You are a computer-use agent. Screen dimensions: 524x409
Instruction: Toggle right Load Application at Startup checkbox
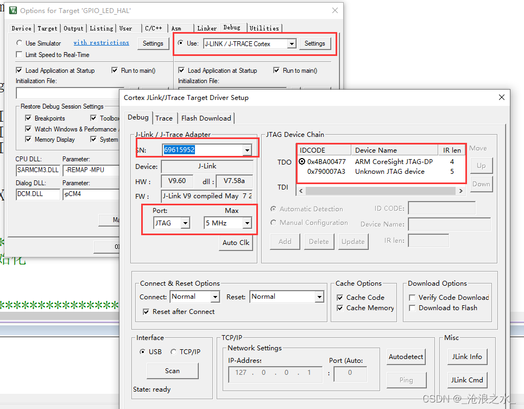[181, 70]
